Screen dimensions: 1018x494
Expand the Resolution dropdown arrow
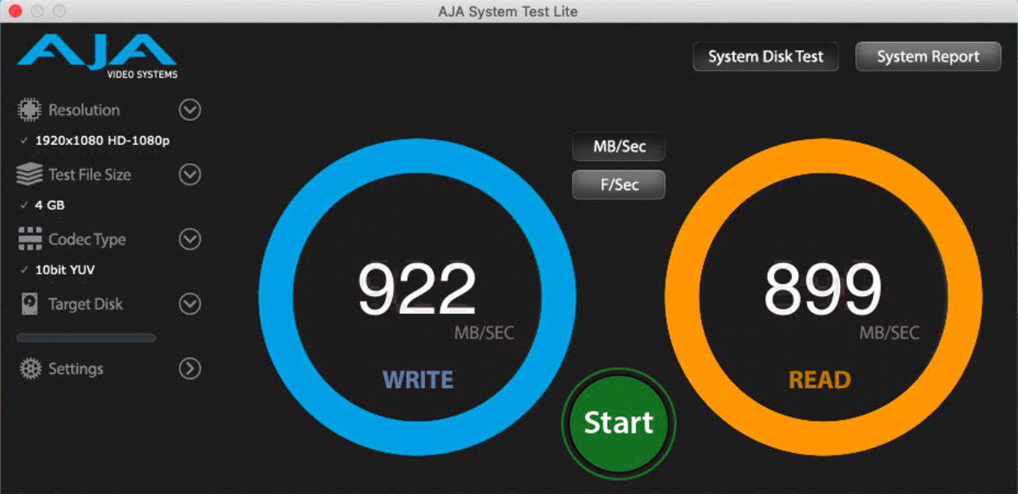coord(190,111)
